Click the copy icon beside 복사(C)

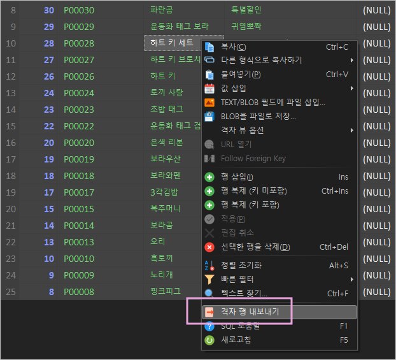click(x=209, y=47)
